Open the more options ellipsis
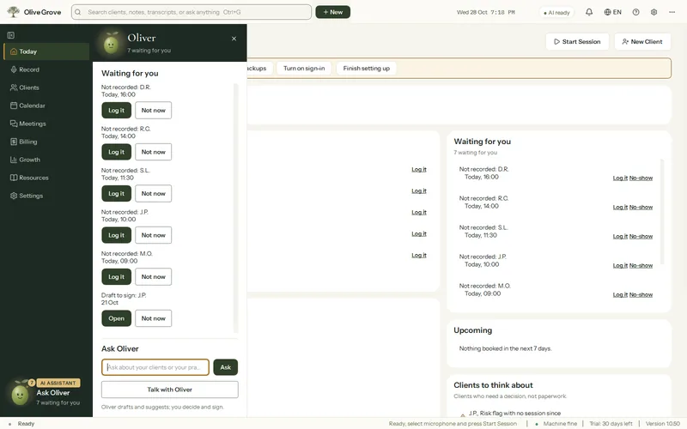Screen dimensions: 687x429 point(672,12)
